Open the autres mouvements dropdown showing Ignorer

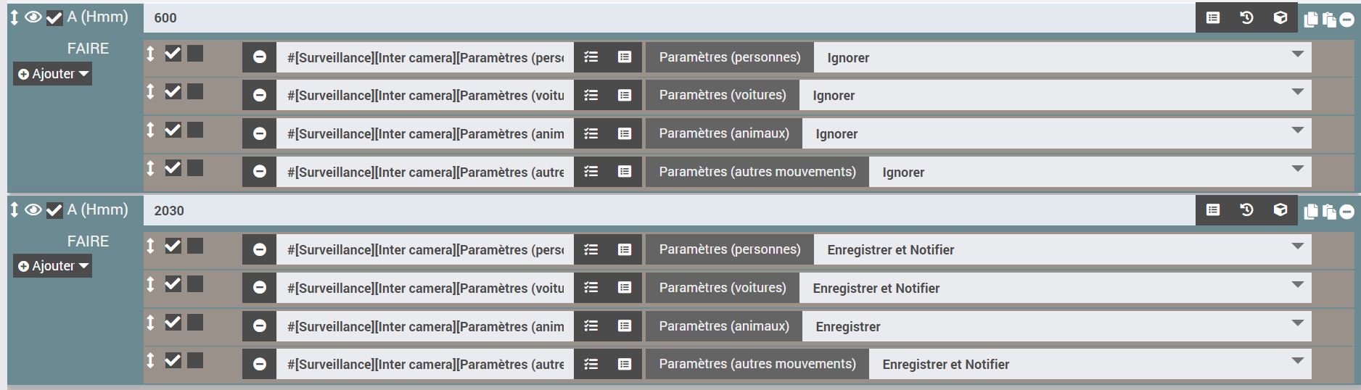coord(1090,172)
